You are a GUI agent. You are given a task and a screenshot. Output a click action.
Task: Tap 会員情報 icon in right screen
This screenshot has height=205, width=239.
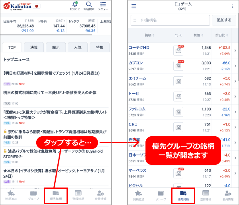tap(228, 196)
